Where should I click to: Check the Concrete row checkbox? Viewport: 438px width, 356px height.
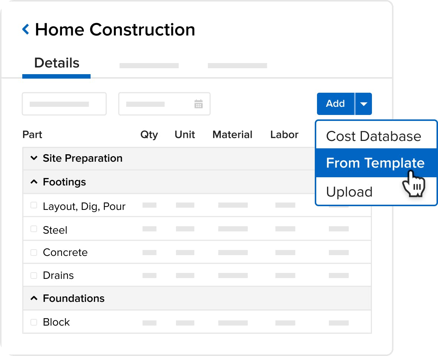pyautogui.click(x=34, y=253)
